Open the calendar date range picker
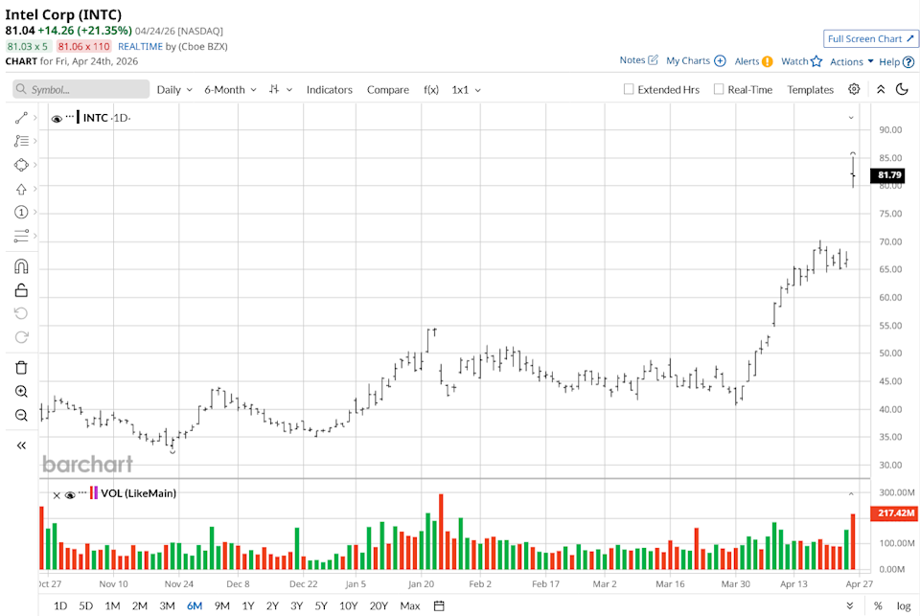The height and width of the screenshot is (616, 920). (x=439, y=605)
